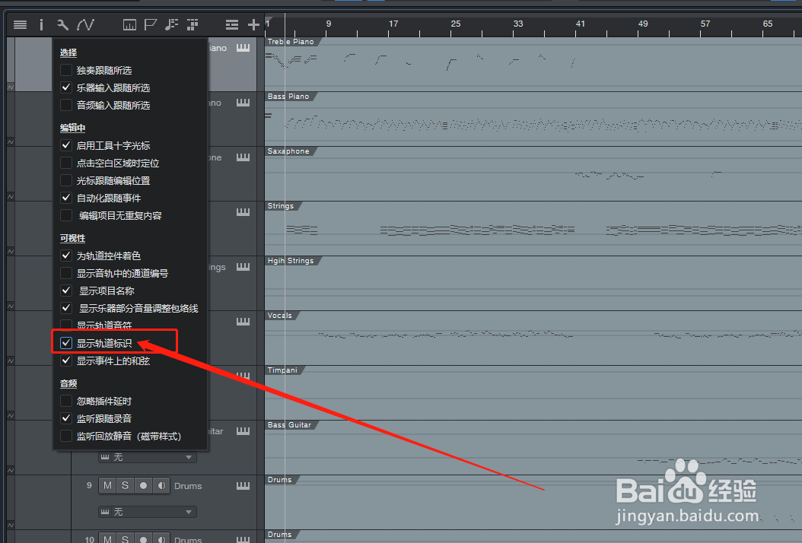Click keyboard icon on Bass Guitar track row

pos(243,431)
